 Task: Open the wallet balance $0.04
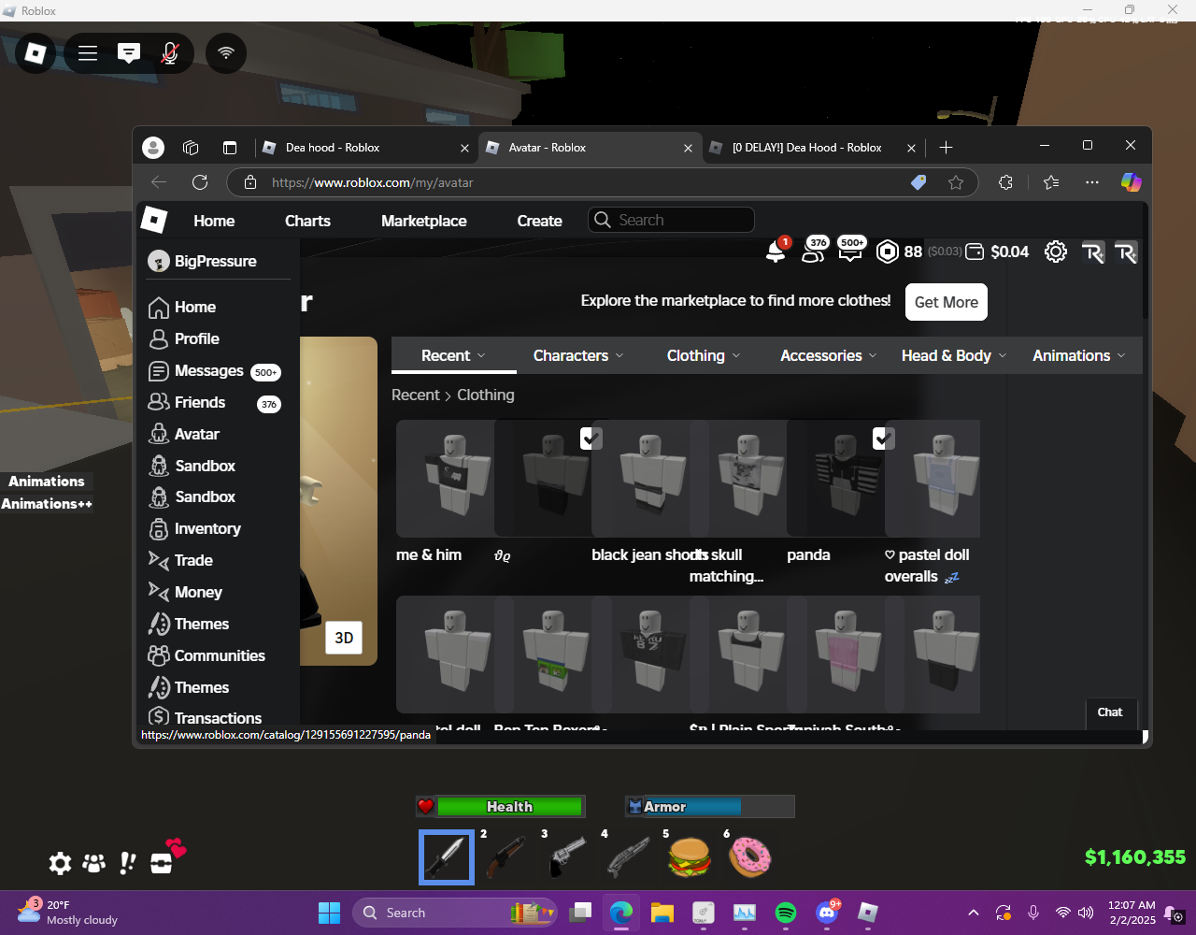997,252
